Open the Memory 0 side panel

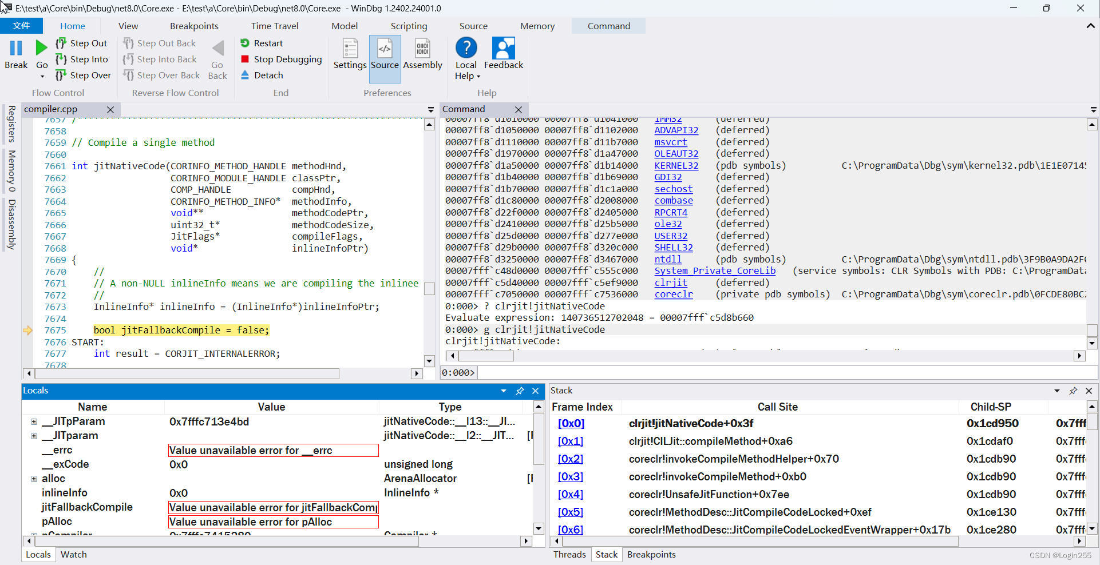click(11, 170)
